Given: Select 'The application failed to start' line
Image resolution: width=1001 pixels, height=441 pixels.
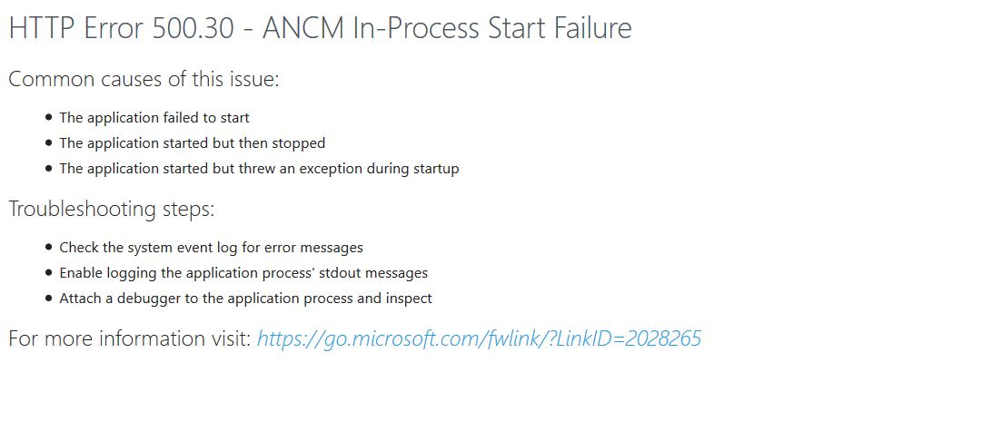Looking at the screenshot, I should coord(154,117).
